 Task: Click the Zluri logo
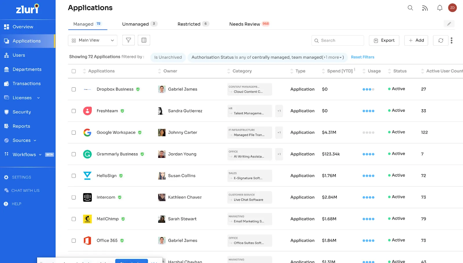27,9
